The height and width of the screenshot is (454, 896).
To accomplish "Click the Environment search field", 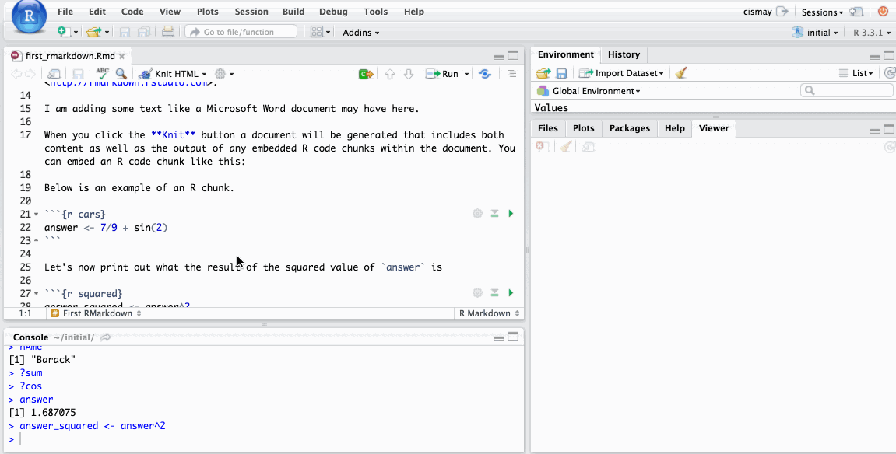I will [846, 90].
